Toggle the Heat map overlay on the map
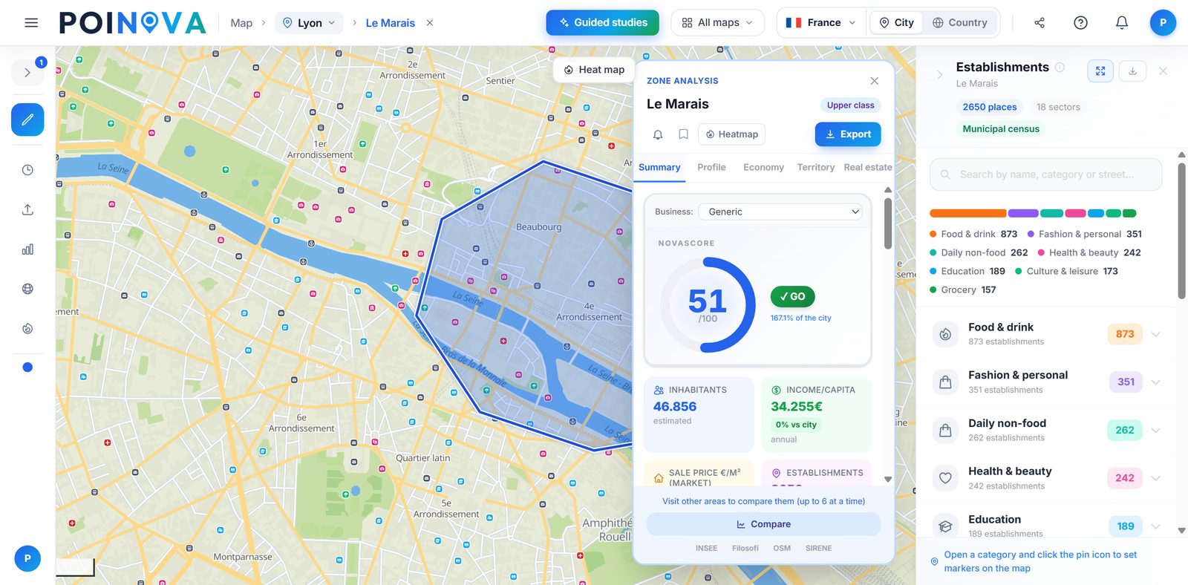The height and width of the screenshot is (585, 1188). tap(594, 70)
